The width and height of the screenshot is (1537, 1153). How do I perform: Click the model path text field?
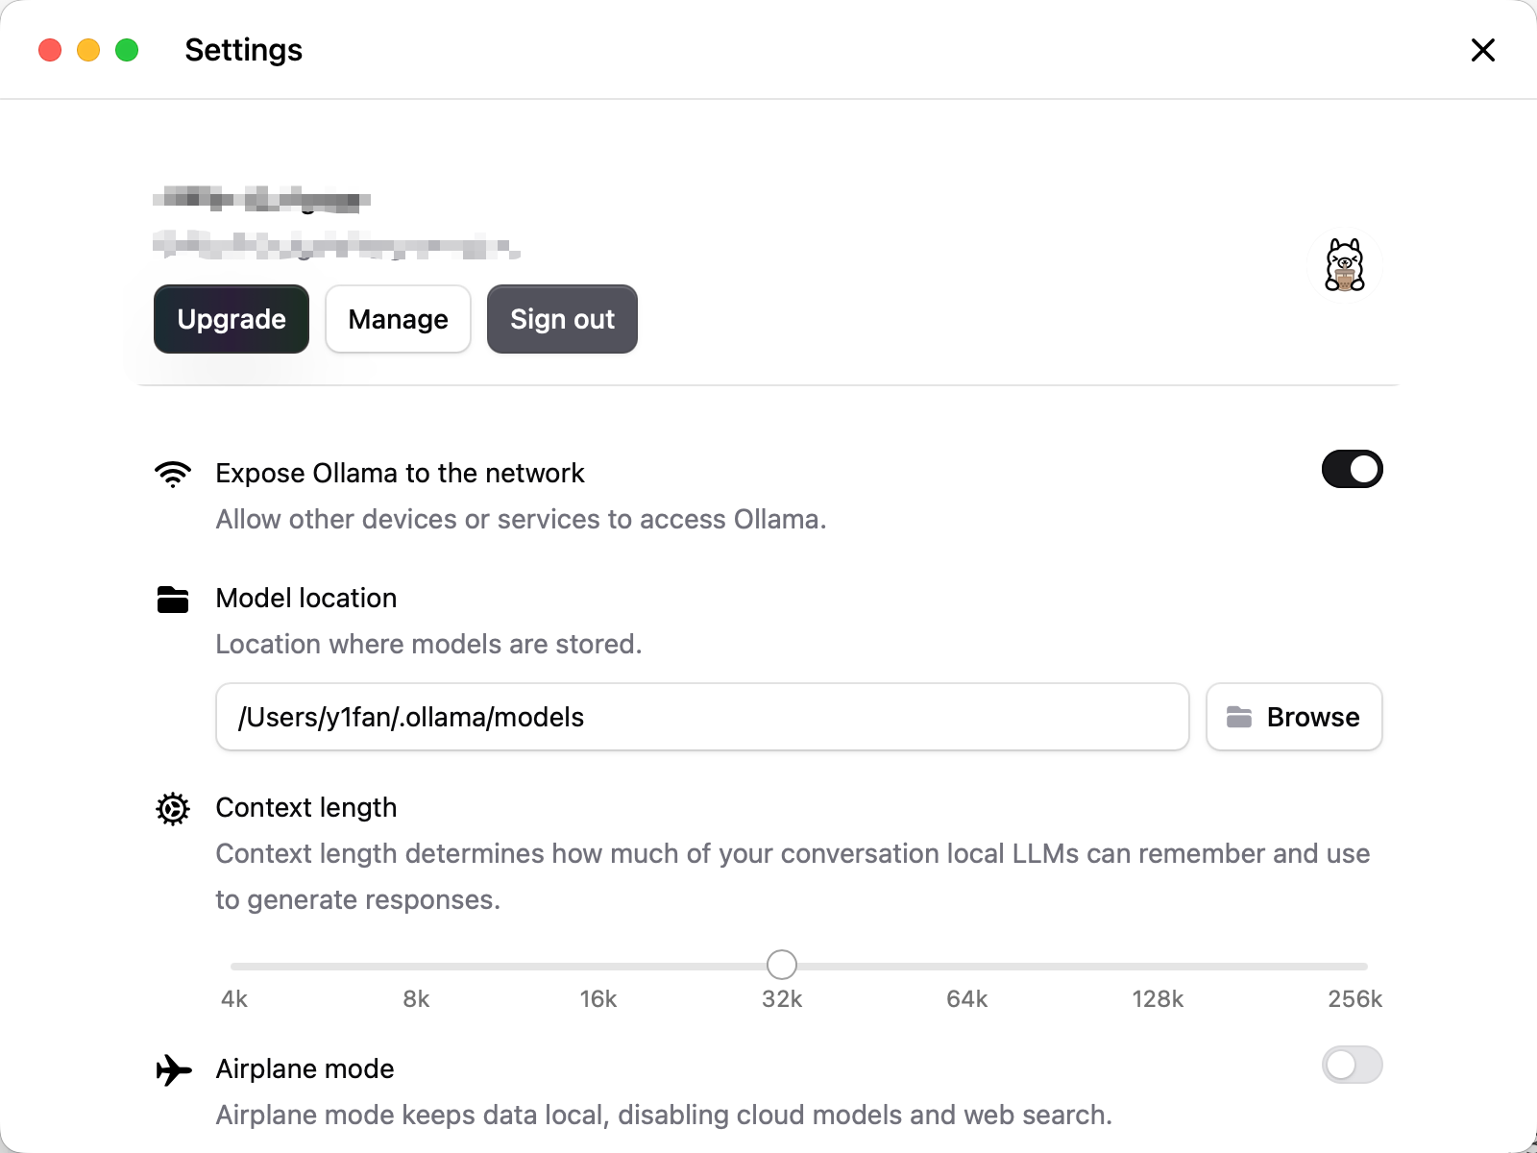point(701,717)
